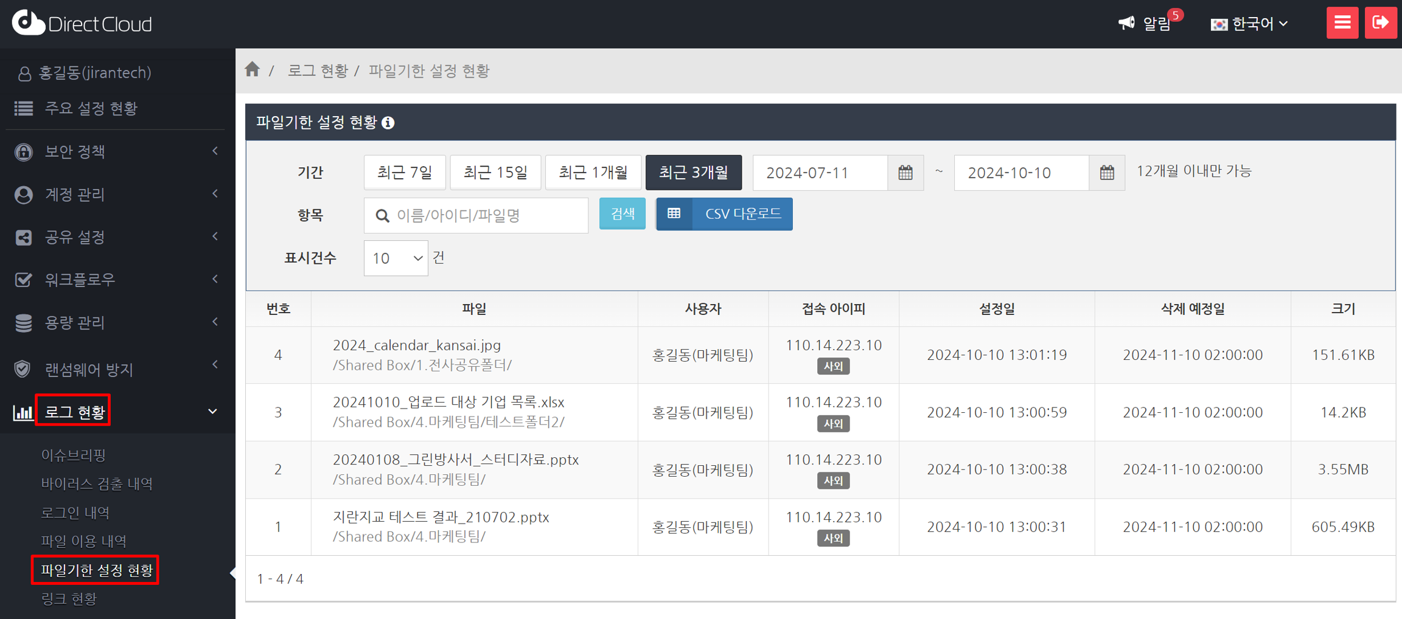Click the 검색 search button
Viewport: 1402px width, 619px height.
[x=622, y=214]
